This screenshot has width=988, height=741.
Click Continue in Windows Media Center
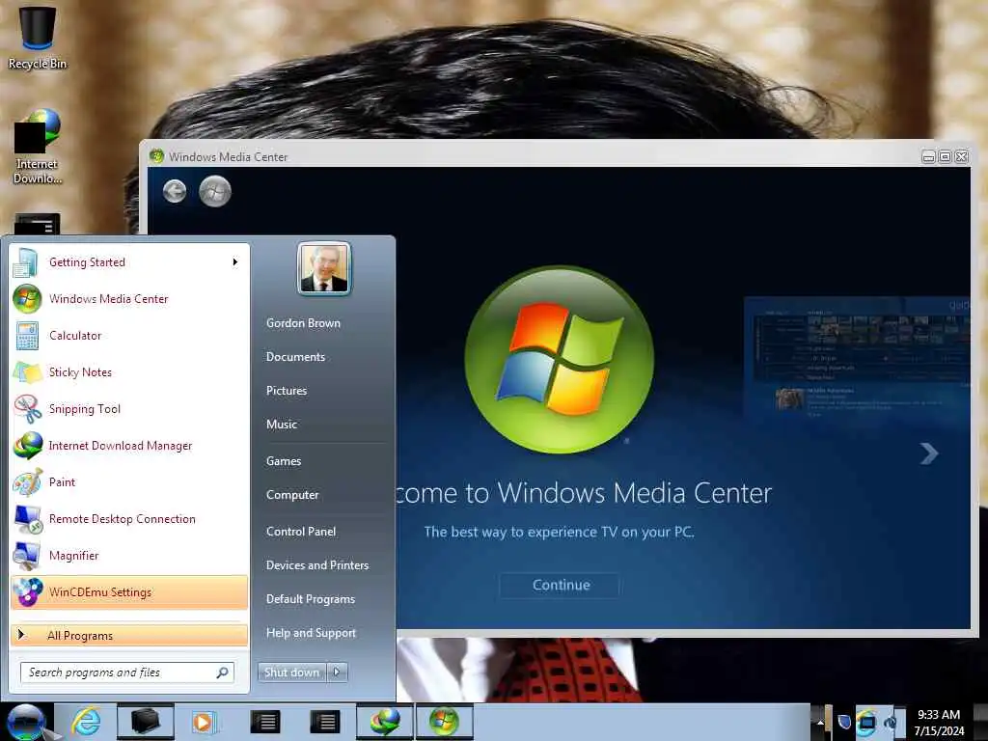[561, 585]
